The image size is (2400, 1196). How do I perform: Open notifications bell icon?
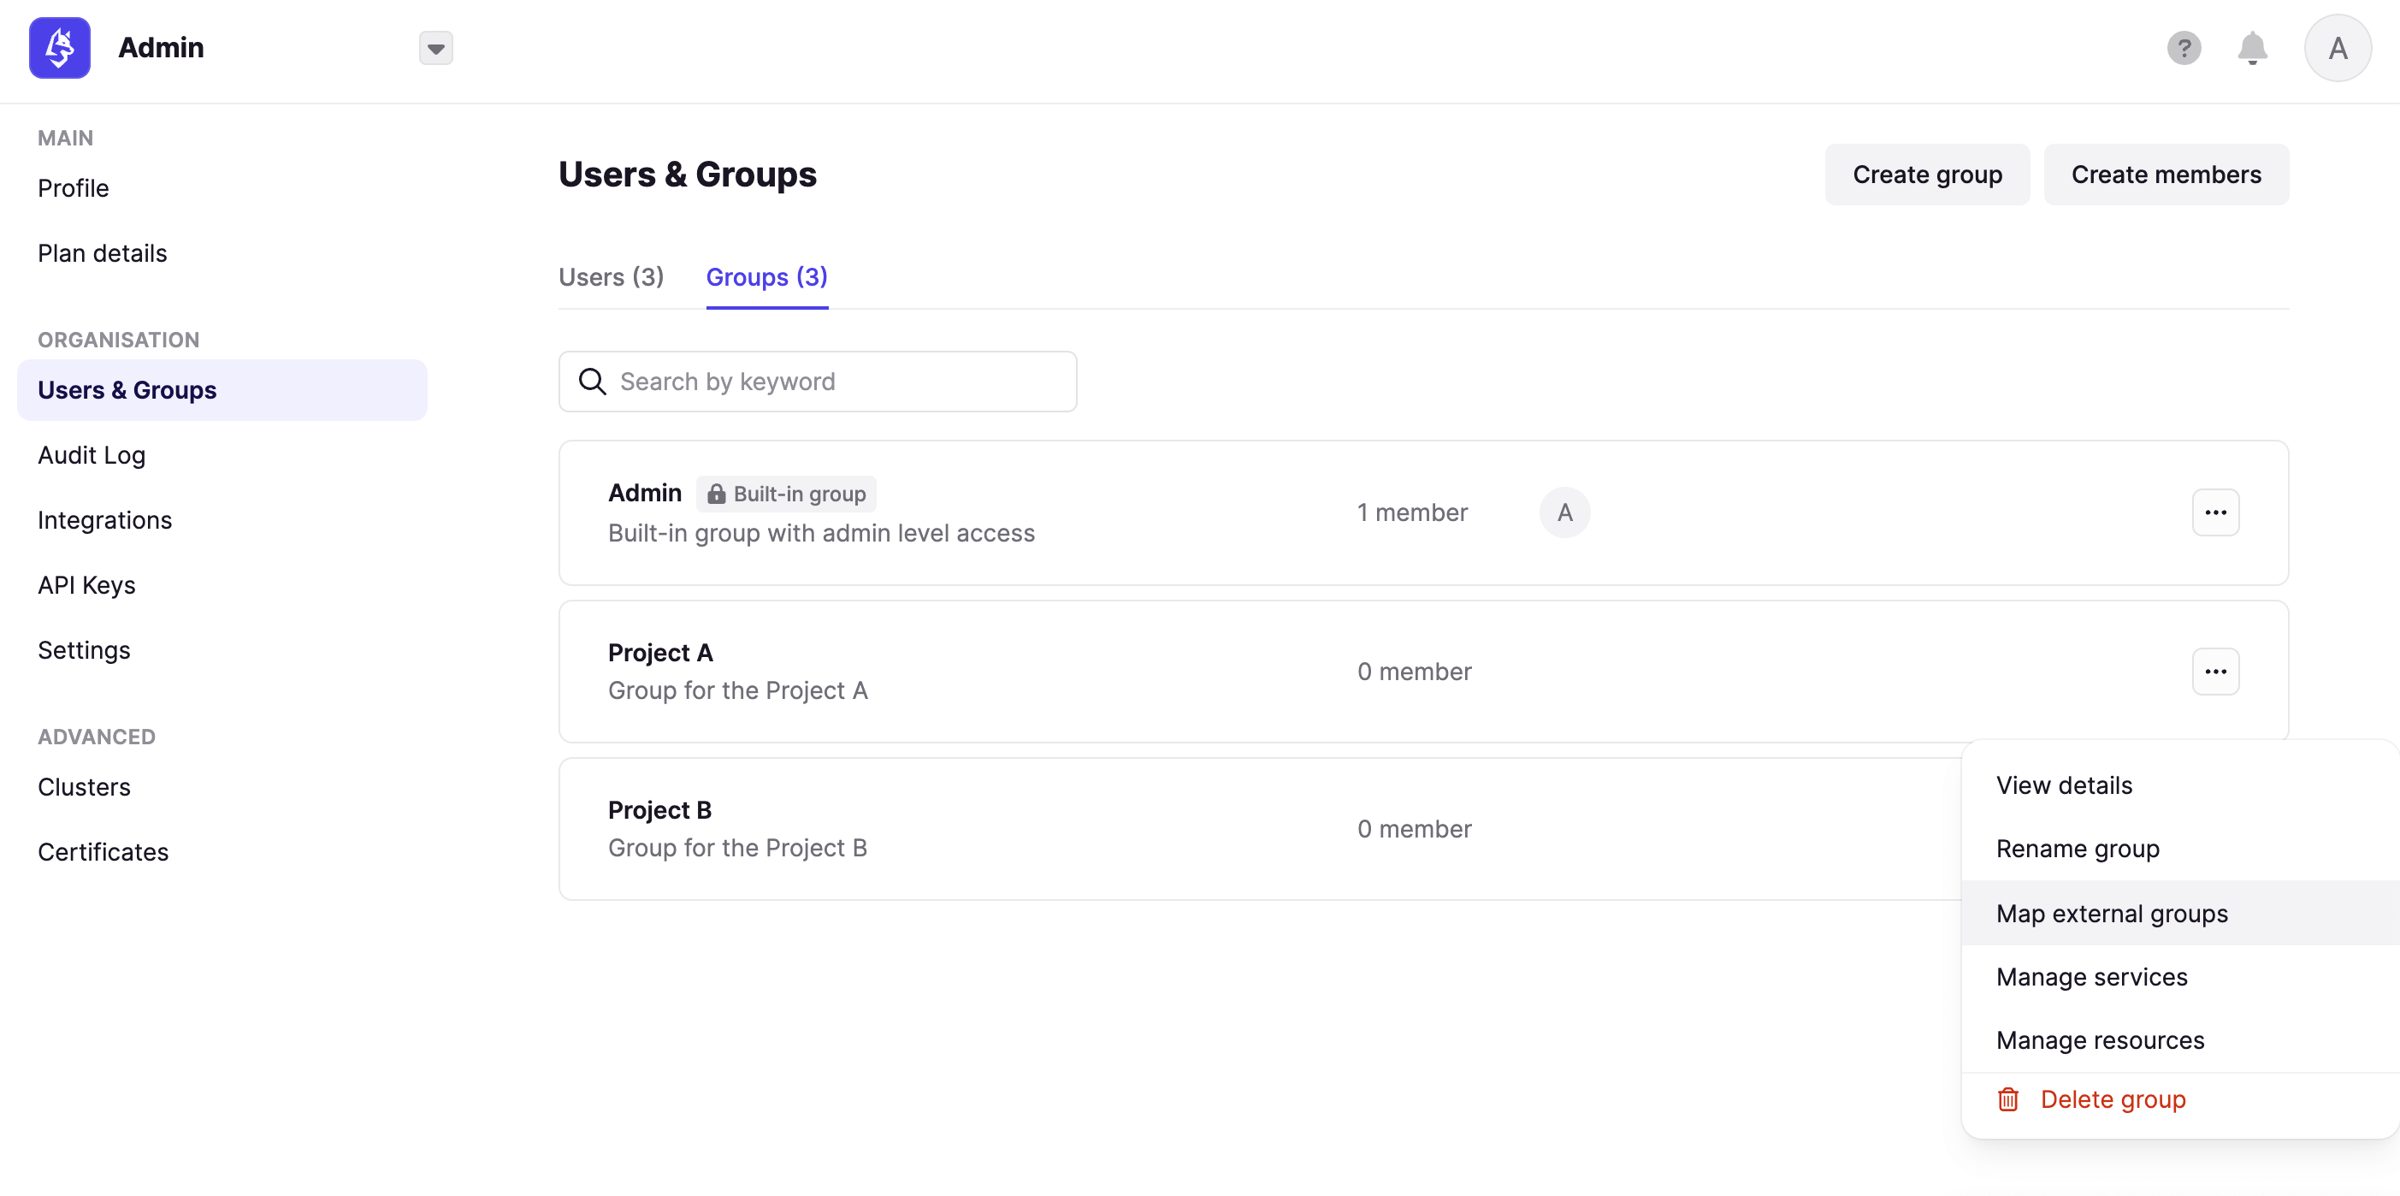pyautogui.click(x=2252, y=48)
